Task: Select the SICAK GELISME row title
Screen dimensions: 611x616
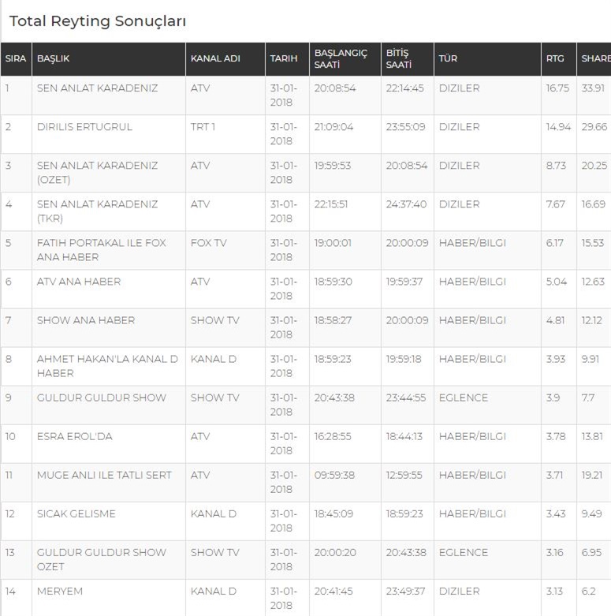Action: 76,513
